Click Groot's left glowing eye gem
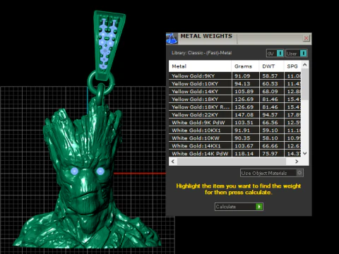339x254 pixels. [x=74, y=171]
